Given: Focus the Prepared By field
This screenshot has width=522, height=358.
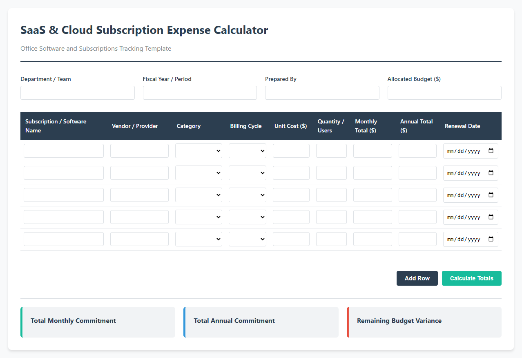Looking at the screenshot, I should pyautogui.click(x=322, y=93).
